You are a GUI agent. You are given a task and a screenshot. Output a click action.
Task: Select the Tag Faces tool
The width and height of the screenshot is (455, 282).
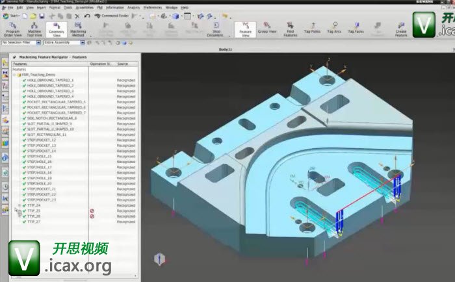coord(356,29)
